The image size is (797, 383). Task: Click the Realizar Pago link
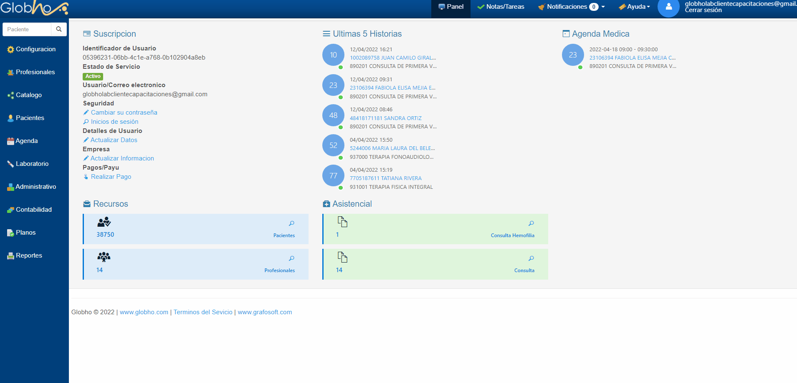click(x=111, y=177)
